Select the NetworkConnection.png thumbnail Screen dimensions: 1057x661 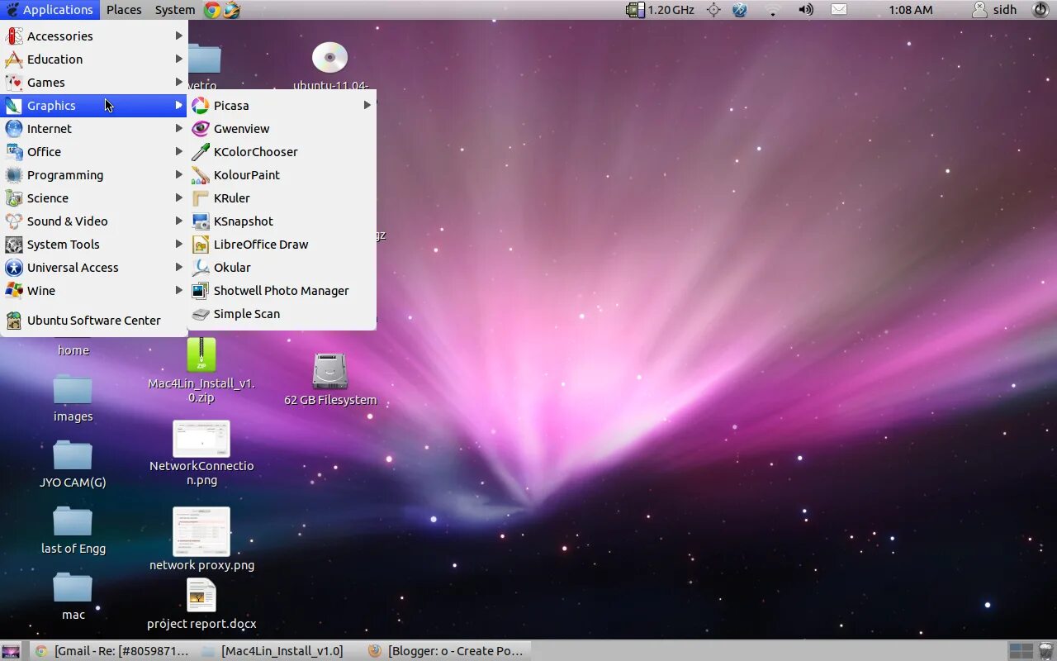(x=201, y=438)
